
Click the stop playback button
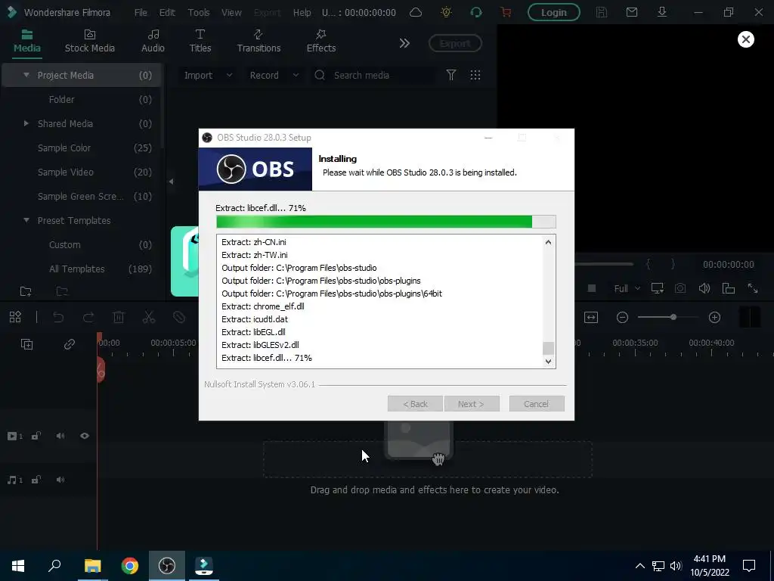click(592, 288)
